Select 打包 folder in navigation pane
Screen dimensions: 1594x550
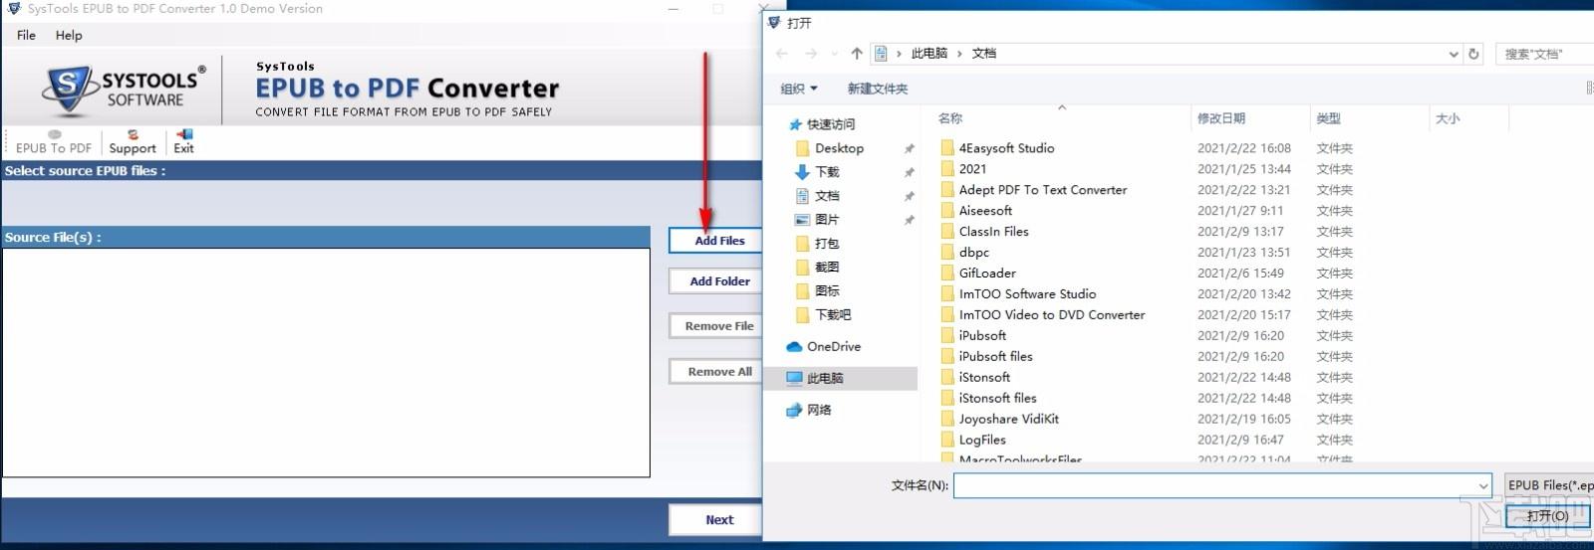(x=827, y=244)
